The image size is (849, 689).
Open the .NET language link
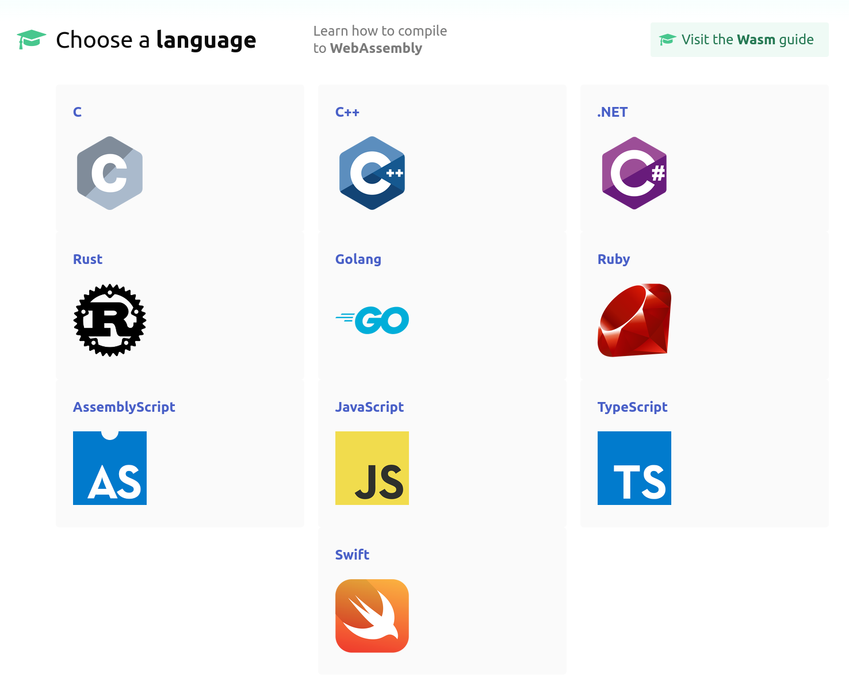click(x=613, y=112)
